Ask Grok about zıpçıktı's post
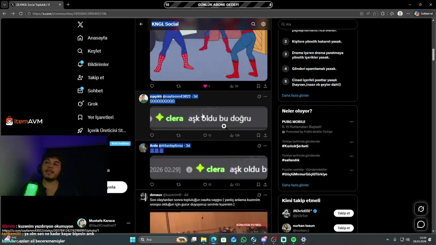This screenshot has height=245, width=436. 259,96
